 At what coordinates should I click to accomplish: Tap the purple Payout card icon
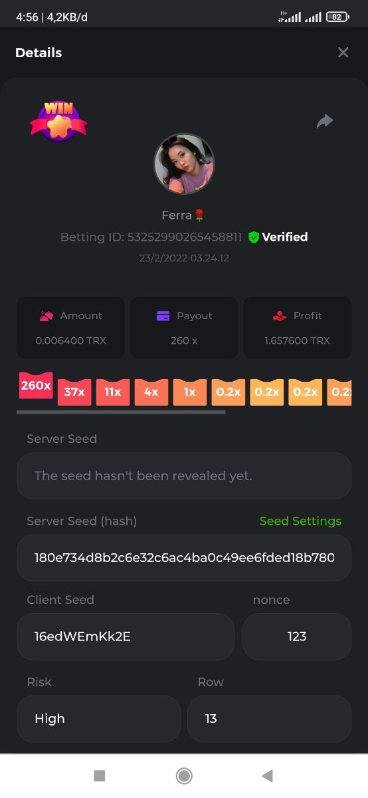pyautogui.click(x=163, y=316)
